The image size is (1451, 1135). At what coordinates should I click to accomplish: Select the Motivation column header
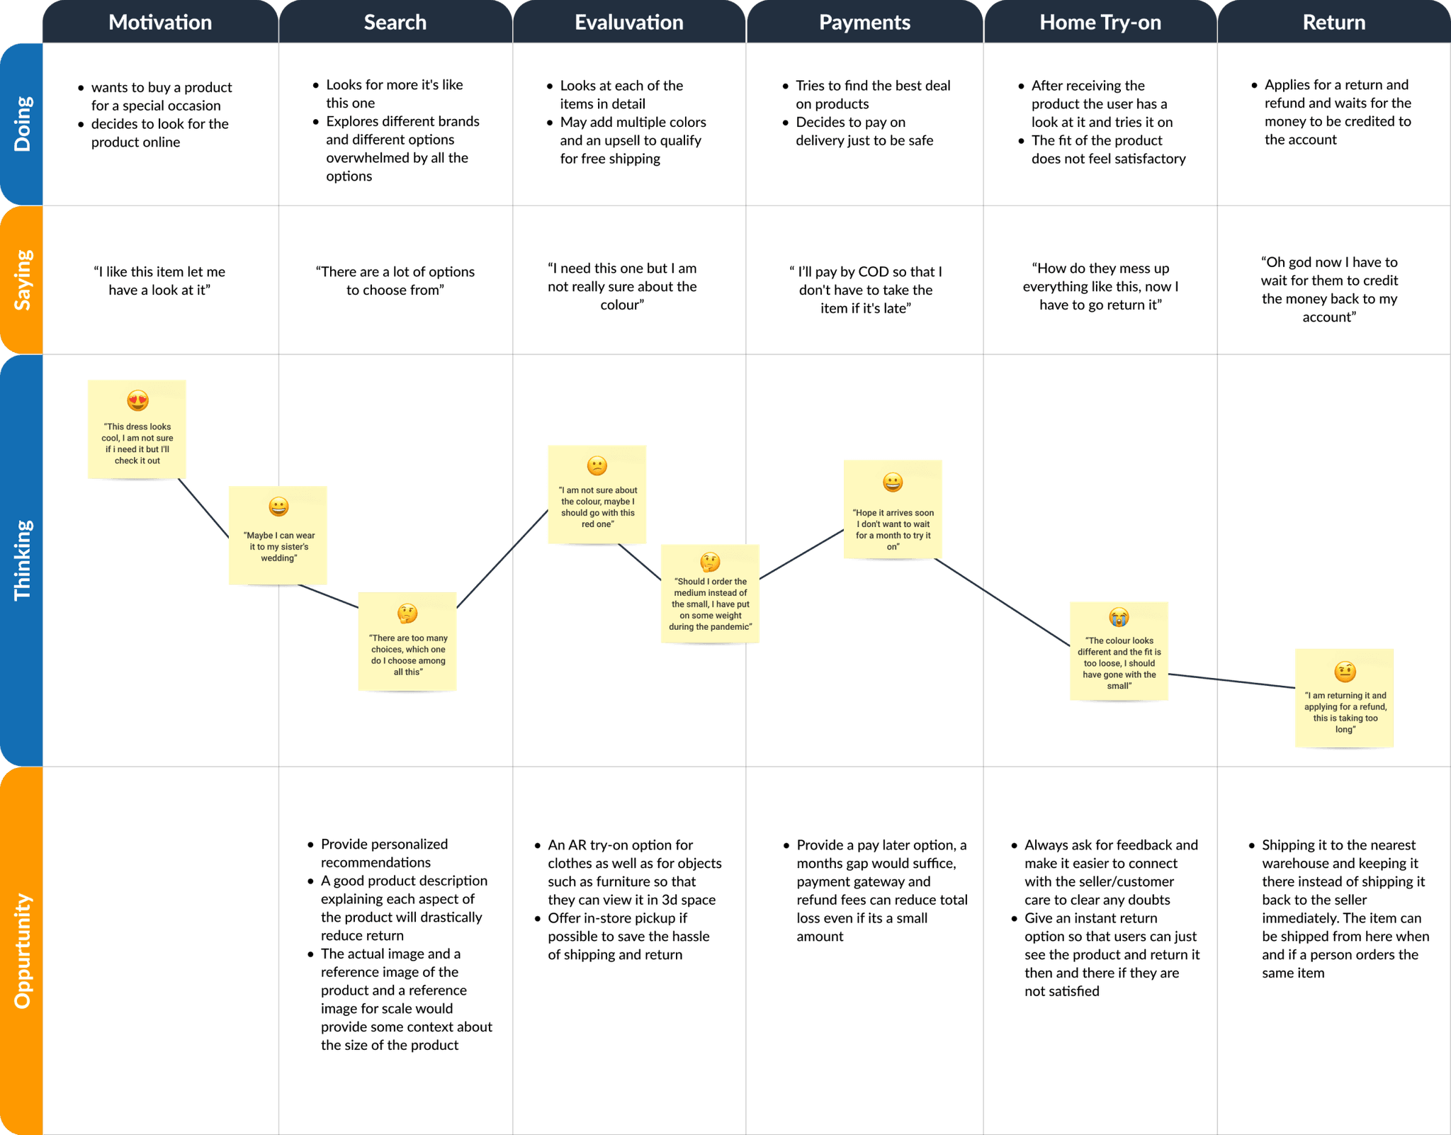pyautogui.click(x=160, y=23)
